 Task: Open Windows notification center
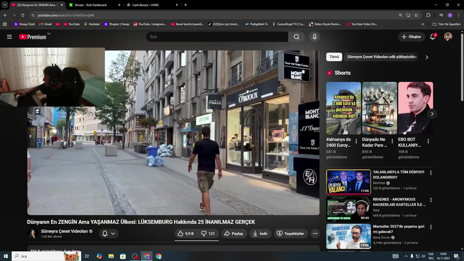tap(456, 256)
